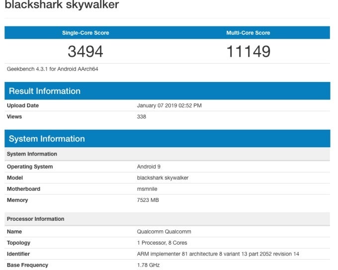The height and width of the screenshot is (270, 338).
Task: Click the 7523 MB memory value
Action: 148,200
